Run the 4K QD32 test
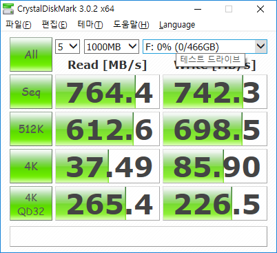This screenshot has width=277, height=253. [31, 203]
